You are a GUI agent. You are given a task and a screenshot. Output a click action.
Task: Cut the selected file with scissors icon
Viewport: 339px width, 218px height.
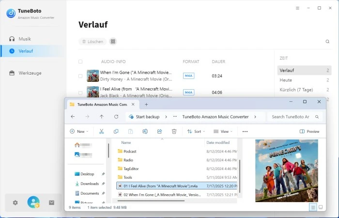pyautogui.click(x=101, y=131)
